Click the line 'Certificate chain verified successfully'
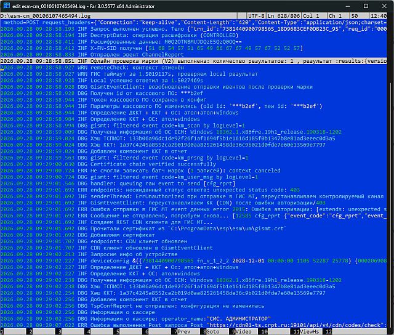The height and width of the screenshot is (335, 394). [108, 164]
